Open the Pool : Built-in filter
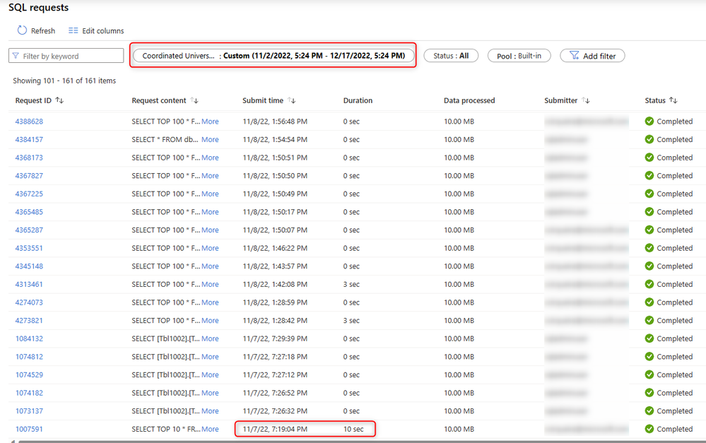The width and height of the screenshot is (706, 443). (519, 56)
